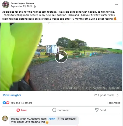Open Lucinda Green XC Academy Team commenter avatar

(5, 118)
